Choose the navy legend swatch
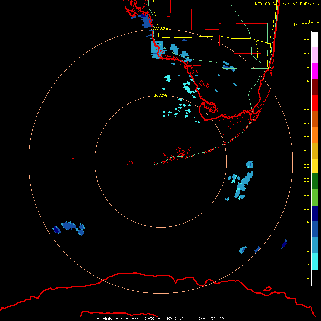Screen dimensions: 321x321 pos(315,214)
